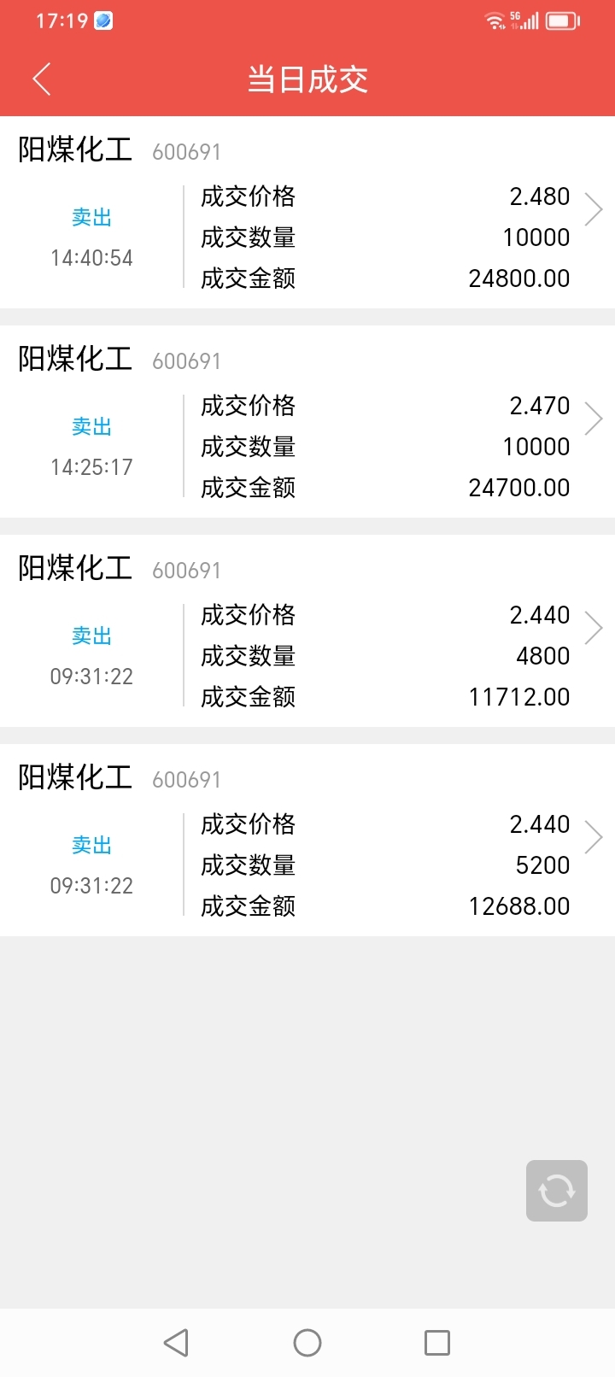Tap Android home circle button
The width and height of the screenshot is (615, 1377).
tap(307, 1343)
